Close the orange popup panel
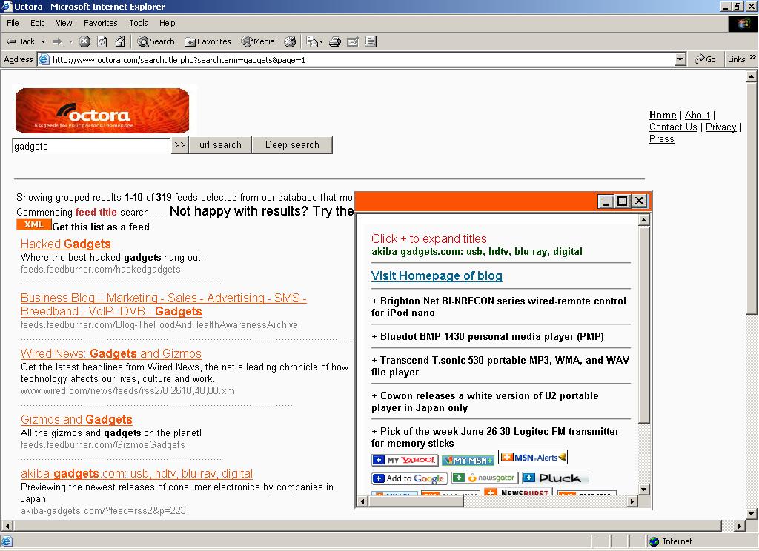Image resolution: width=759 pixels, height=551 pixels. 639,201
